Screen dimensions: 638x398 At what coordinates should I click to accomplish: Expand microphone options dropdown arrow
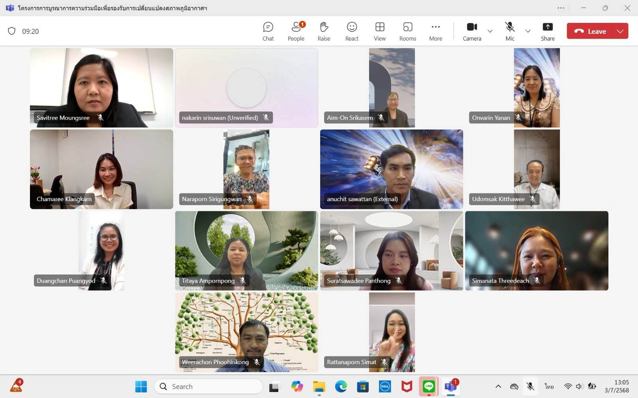528,31
